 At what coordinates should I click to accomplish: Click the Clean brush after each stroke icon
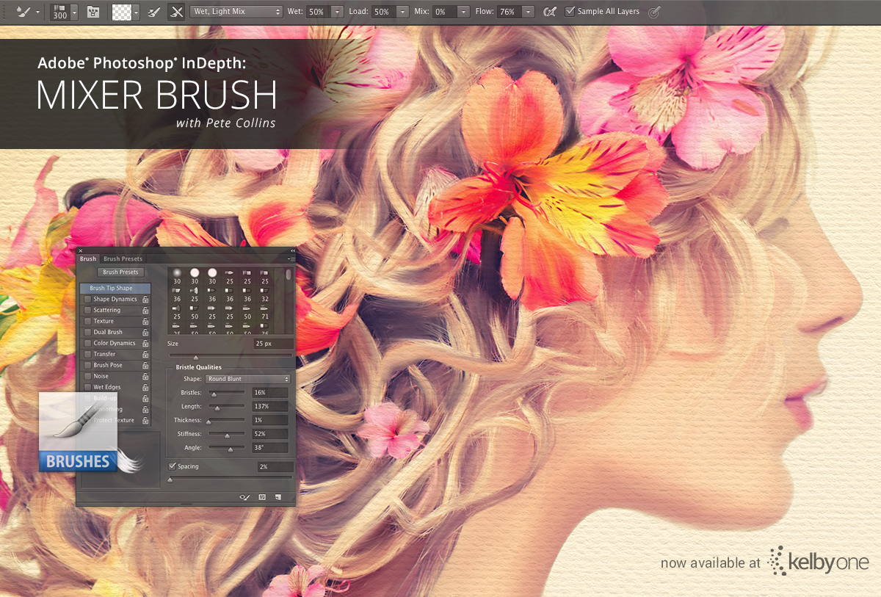pyautogui.click(x=176, y=12)
